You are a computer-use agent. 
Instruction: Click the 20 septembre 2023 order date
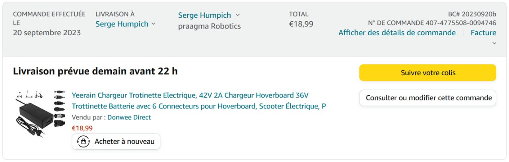(47, 32)
